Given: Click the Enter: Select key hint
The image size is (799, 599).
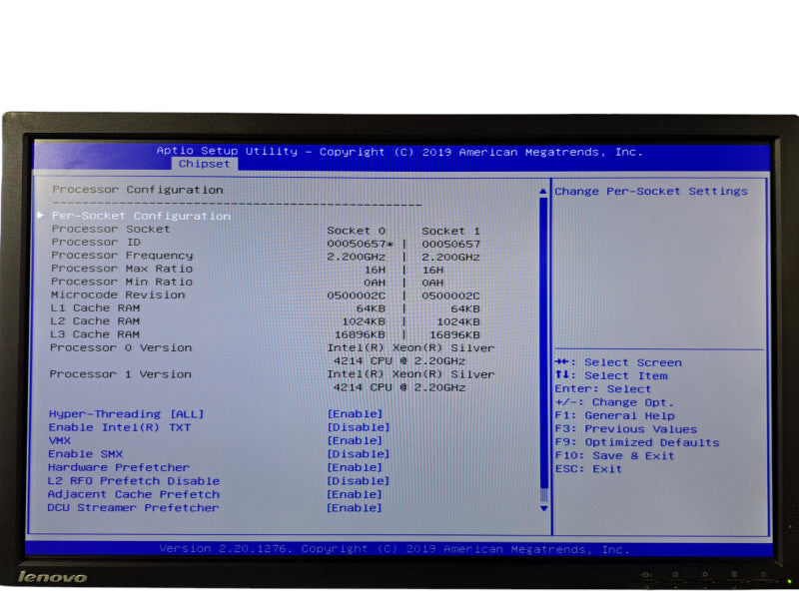Looking at the screenshot, I should pos(603,389).
